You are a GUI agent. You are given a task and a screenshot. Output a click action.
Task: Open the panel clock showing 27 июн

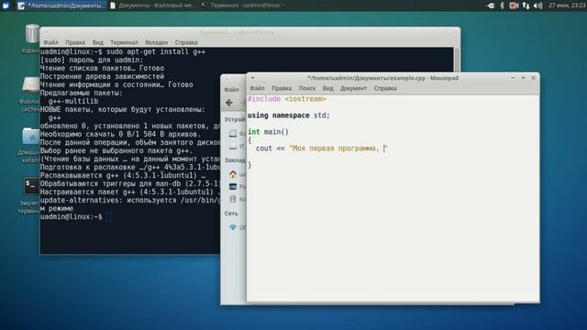567,5
